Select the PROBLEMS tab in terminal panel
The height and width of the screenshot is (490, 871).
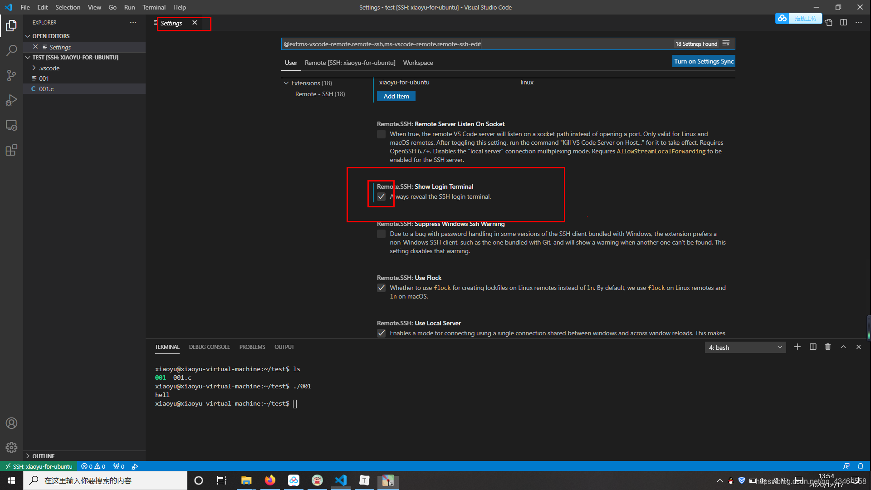click(251, 347)
